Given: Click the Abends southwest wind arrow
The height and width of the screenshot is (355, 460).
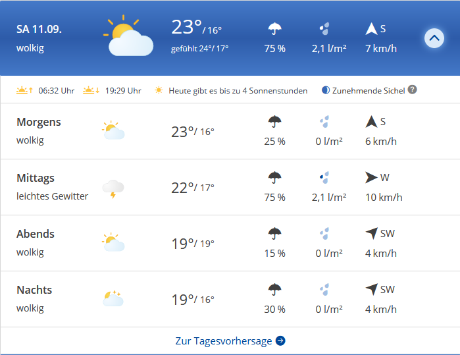Looking at the screenshot, I should (x=371, y=233).
